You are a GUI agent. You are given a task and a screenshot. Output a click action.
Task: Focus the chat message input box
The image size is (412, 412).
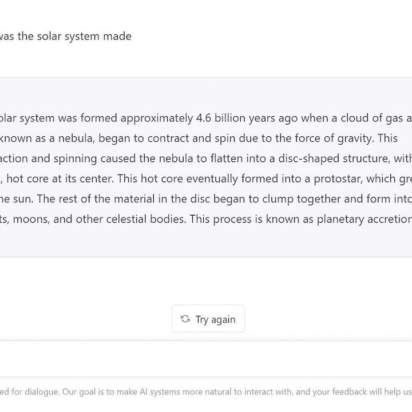206,359
